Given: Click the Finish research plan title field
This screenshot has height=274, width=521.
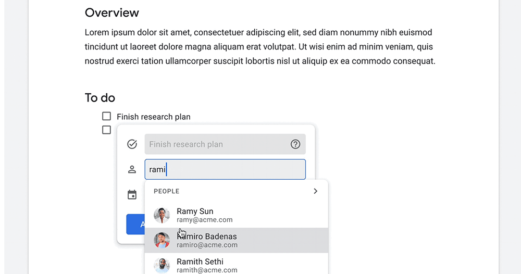Looking at the screenshot, I should point(225,144).
